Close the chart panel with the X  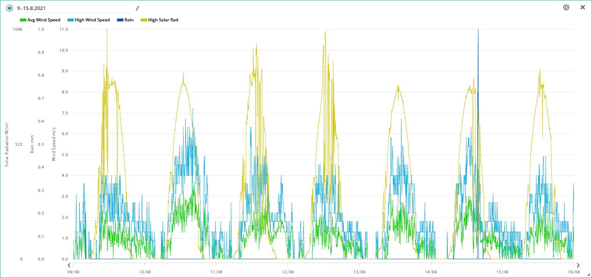tap(583, 7)
